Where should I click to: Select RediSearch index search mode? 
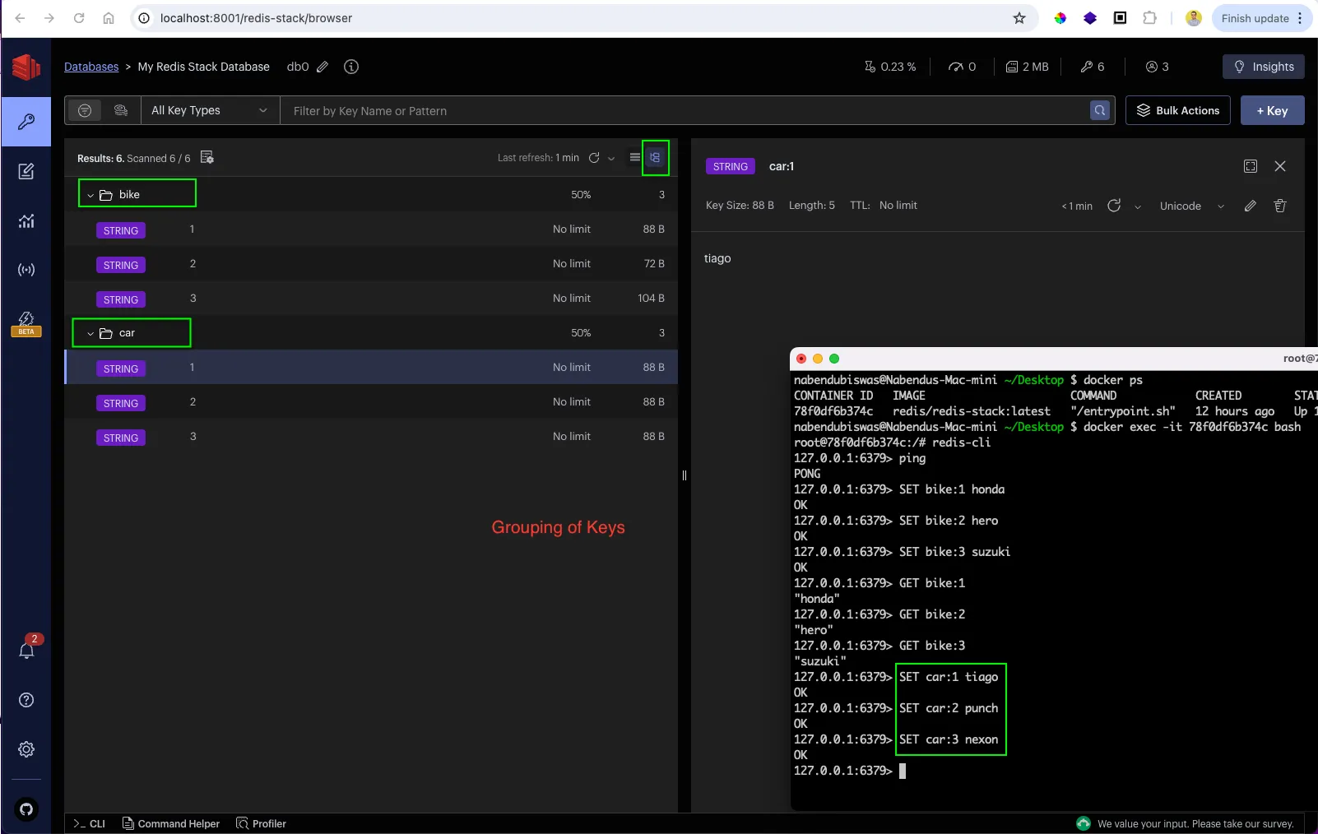121,110
